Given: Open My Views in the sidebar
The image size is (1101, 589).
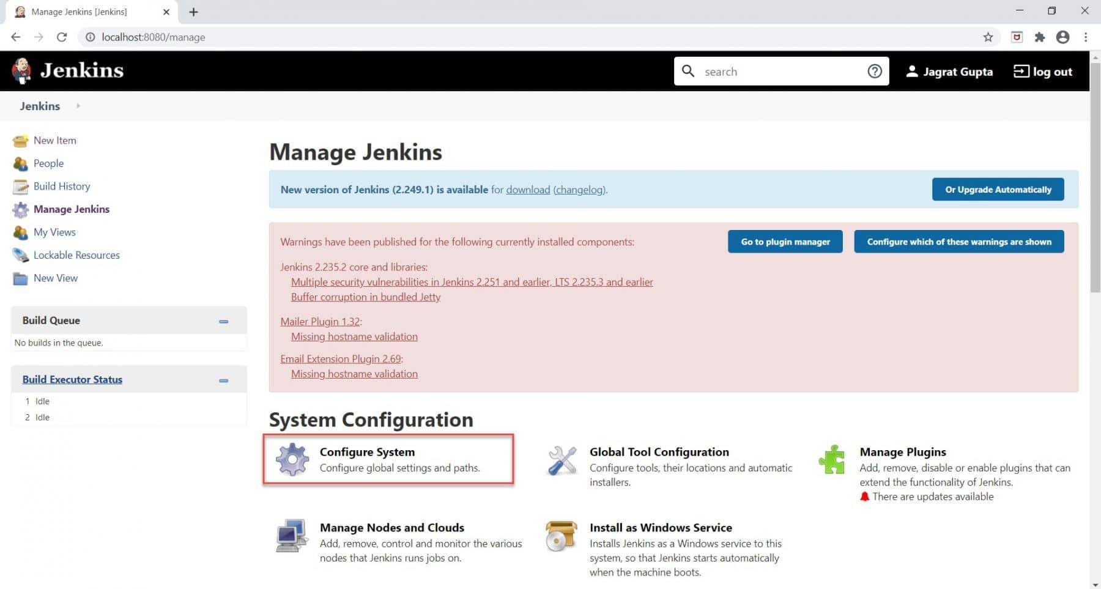Looking at the screenshot, I should [54, 232].
